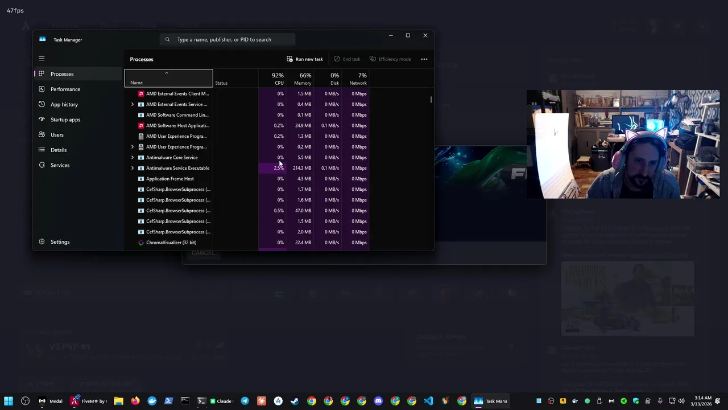Select the ChromaVisualizer (32 bit) process
Viewport: 728px width, 410px height.
tap(247, 243)
